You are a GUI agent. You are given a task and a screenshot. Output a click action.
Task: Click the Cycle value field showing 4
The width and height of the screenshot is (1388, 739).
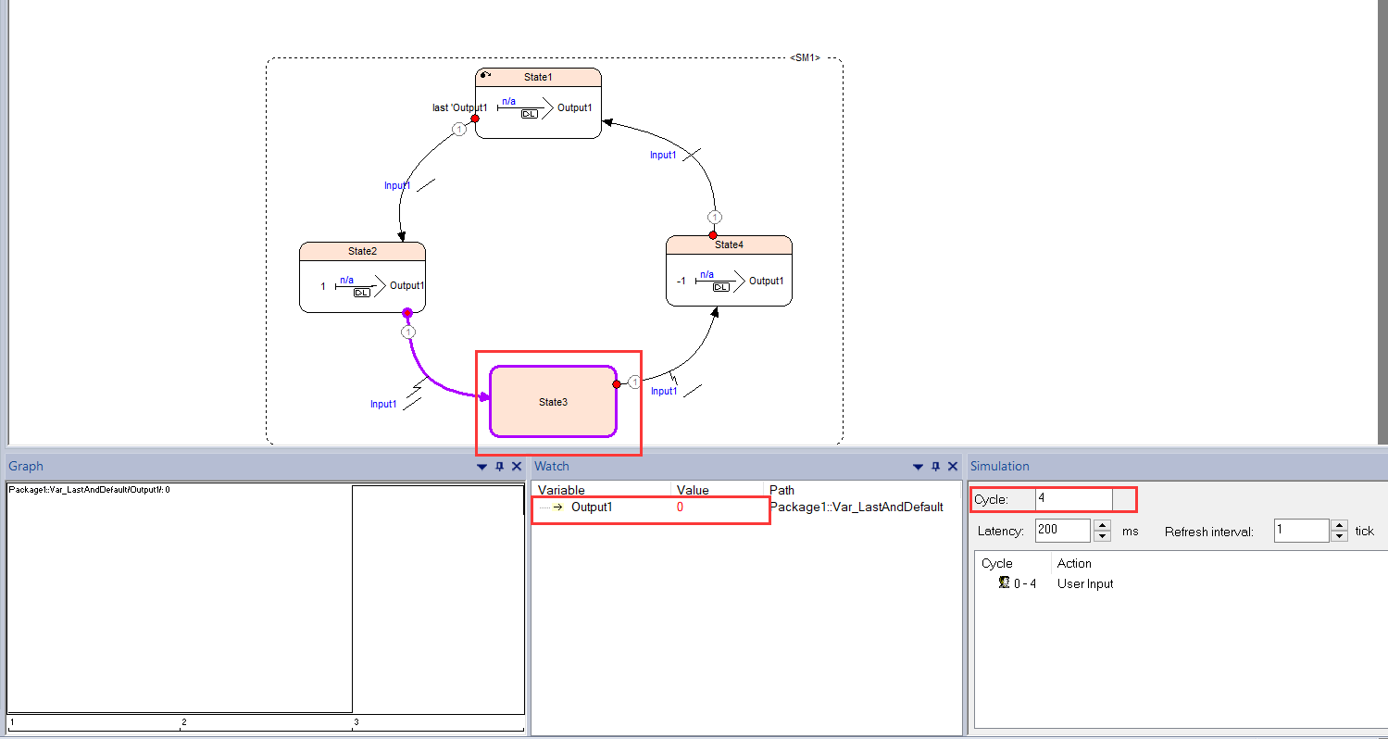point(1074,499)
